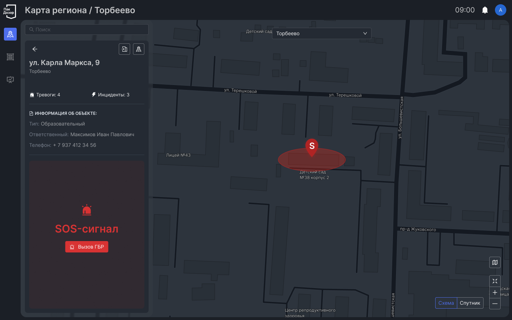The image size is (512, 320).
Task: Click the notifications bell icon
Action: [x=485, y=10]
